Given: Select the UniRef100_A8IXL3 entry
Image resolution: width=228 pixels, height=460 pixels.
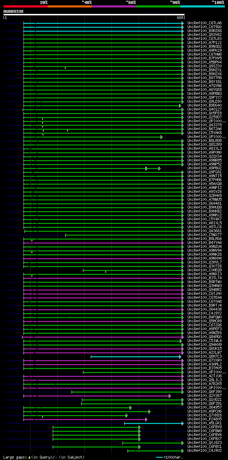Looking at the screenshot, I should 204,148.
